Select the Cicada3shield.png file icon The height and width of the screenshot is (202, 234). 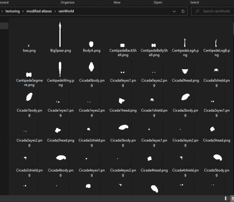tap(26, 158)
